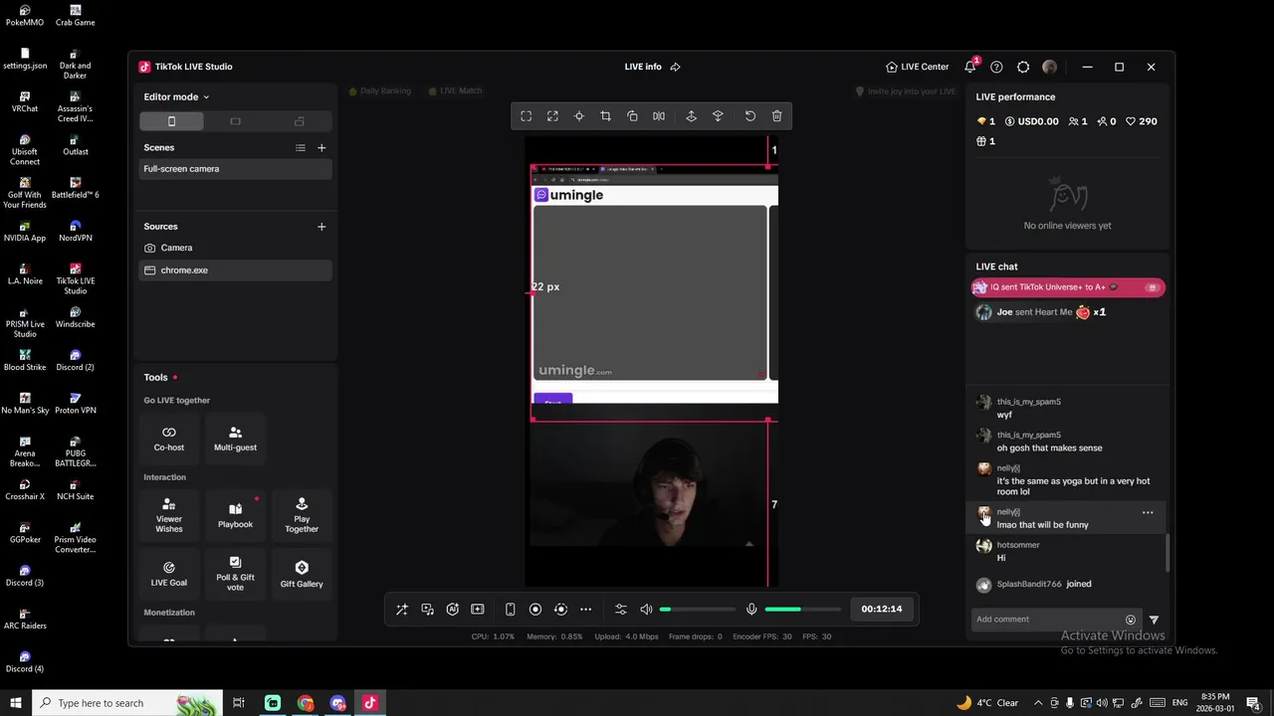Viewport: 1274px width, 716px height.
Task: Select the Full-screen camera scene
Action: (x=236, y=169)
